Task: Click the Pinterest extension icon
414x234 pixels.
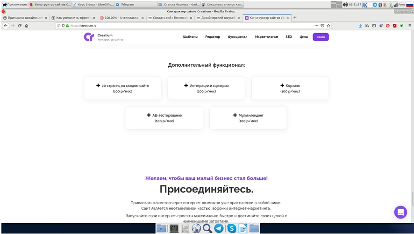Action: pyautogui.click(x=387, y=26)
